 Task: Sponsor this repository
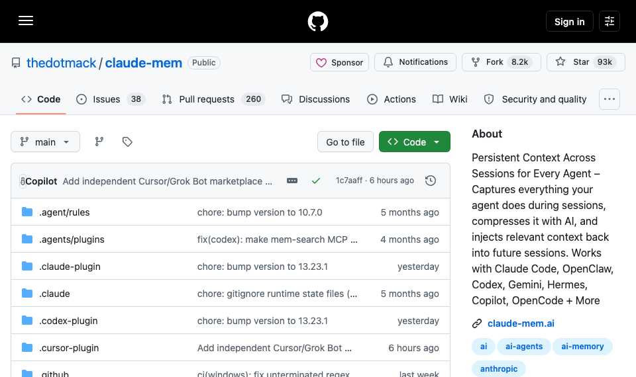point(339,62)
